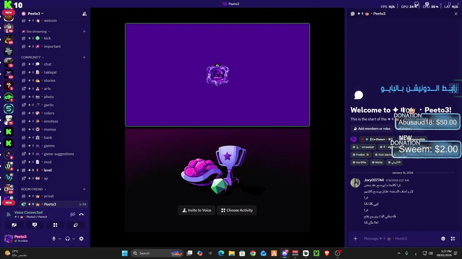The image size is (462, 259).
Task: Open output device options arrow beside headphones
Action: click(74, 238)
